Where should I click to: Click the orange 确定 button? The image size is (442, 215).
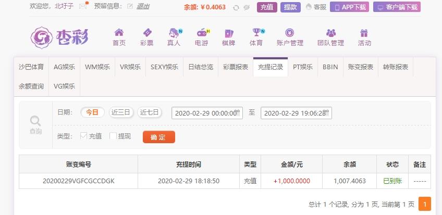pos(158,137)
